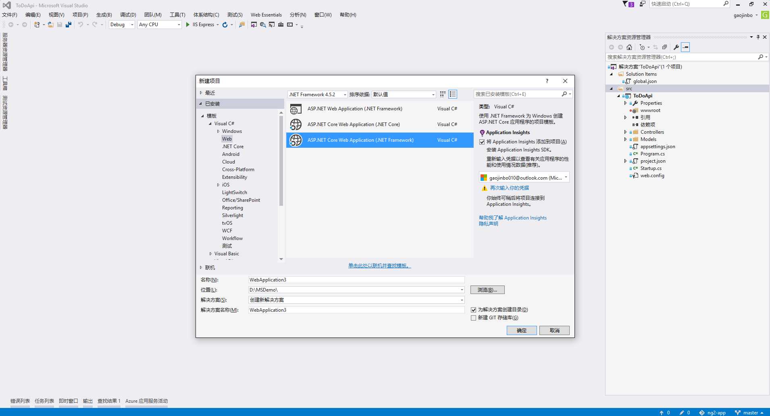Open the sort by default dropdown

(404, 94)
